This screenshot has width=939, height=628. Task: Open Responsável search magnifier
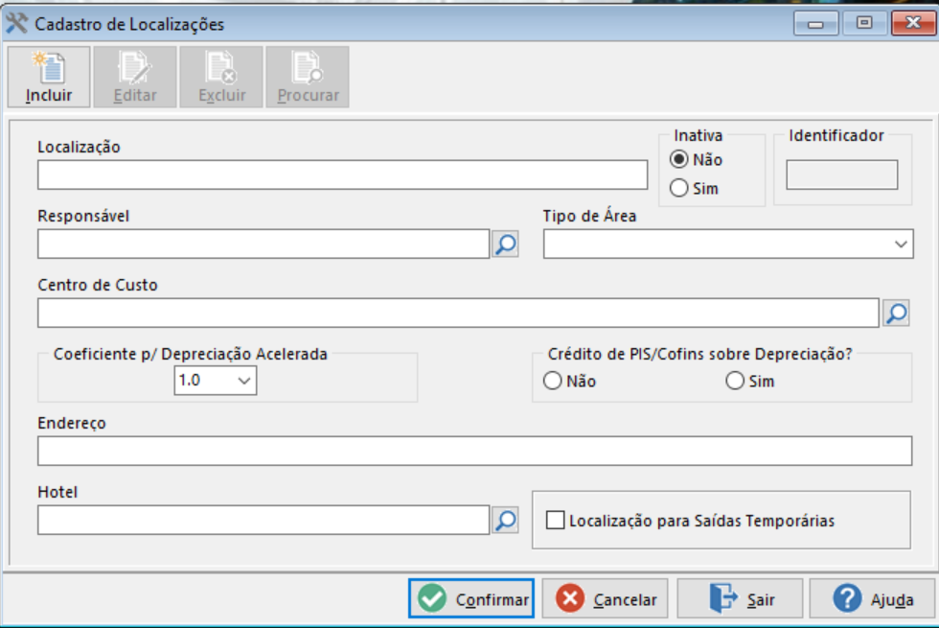506,244
